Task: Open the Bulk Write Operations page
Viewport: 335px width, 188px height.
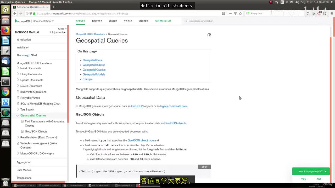Action: pyautogui.click(x=33, y=92)
